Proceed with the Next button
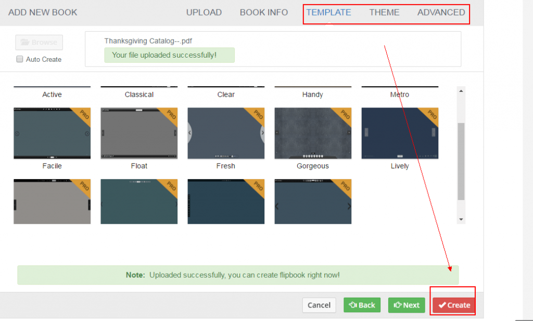Image resolution: width=533 pixels, height=321 pixels. pyautogui.click(x=407, y=305)
